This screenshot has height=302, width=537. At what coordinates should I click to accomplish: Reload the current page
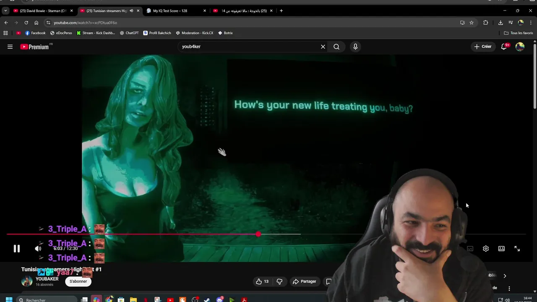pyautogui.click(x=26, y=23)
